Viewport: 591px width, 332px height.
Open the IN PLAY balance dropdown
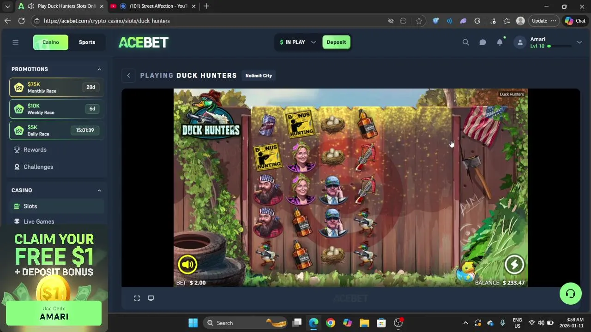pyautogui.click(x=298, y=42)
